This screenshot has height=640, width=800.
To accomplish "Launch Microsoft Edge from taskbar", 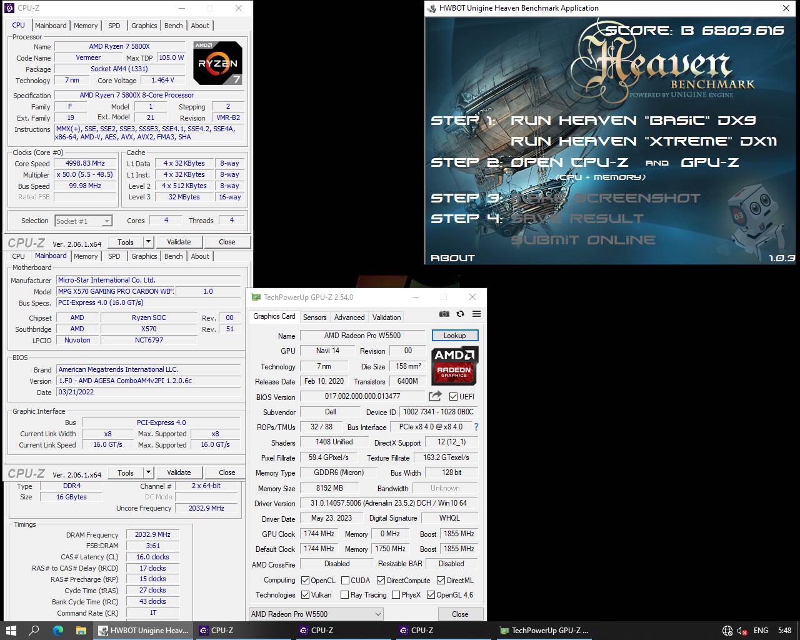I will [57, 630].
